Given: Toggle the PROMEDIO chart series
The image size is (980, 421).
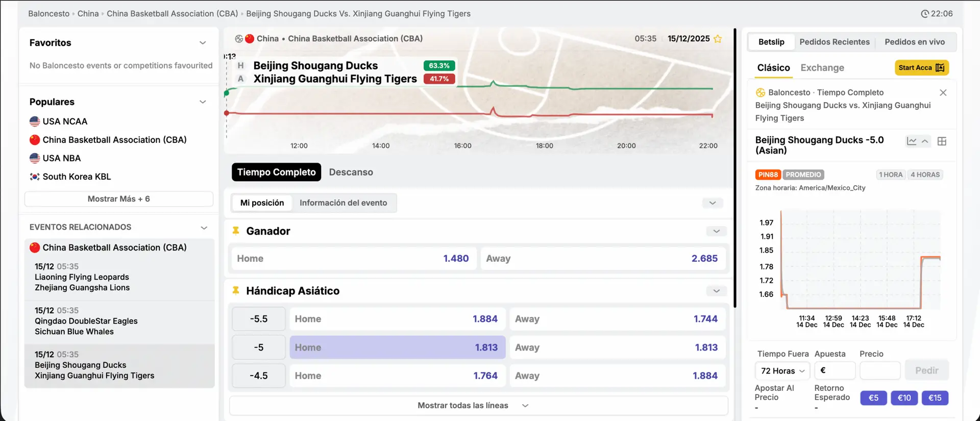Looking at the screenshot, I should click(x=803, y=175).
